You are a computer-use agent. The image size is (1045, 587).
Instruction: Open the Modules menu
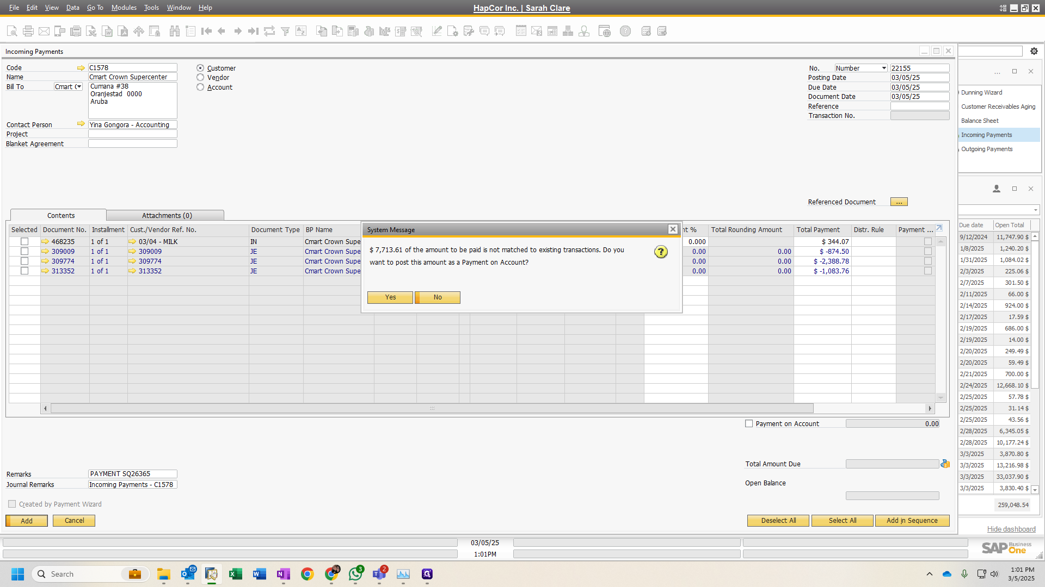(x=124, y=8)
